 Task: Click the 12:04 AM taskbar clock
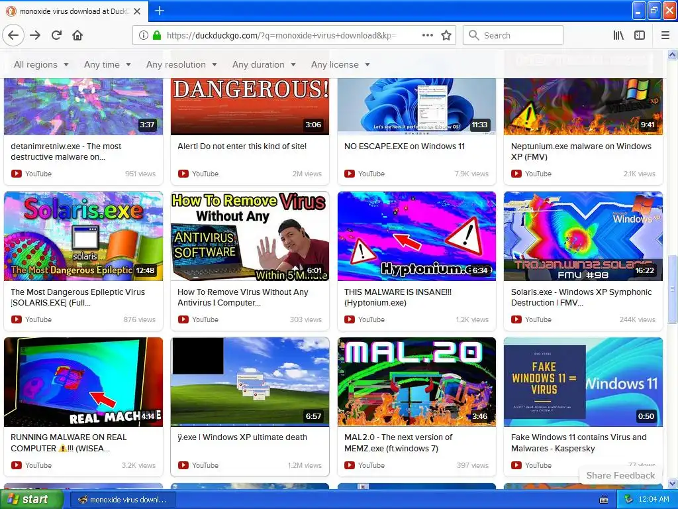(x=654, y=500)
